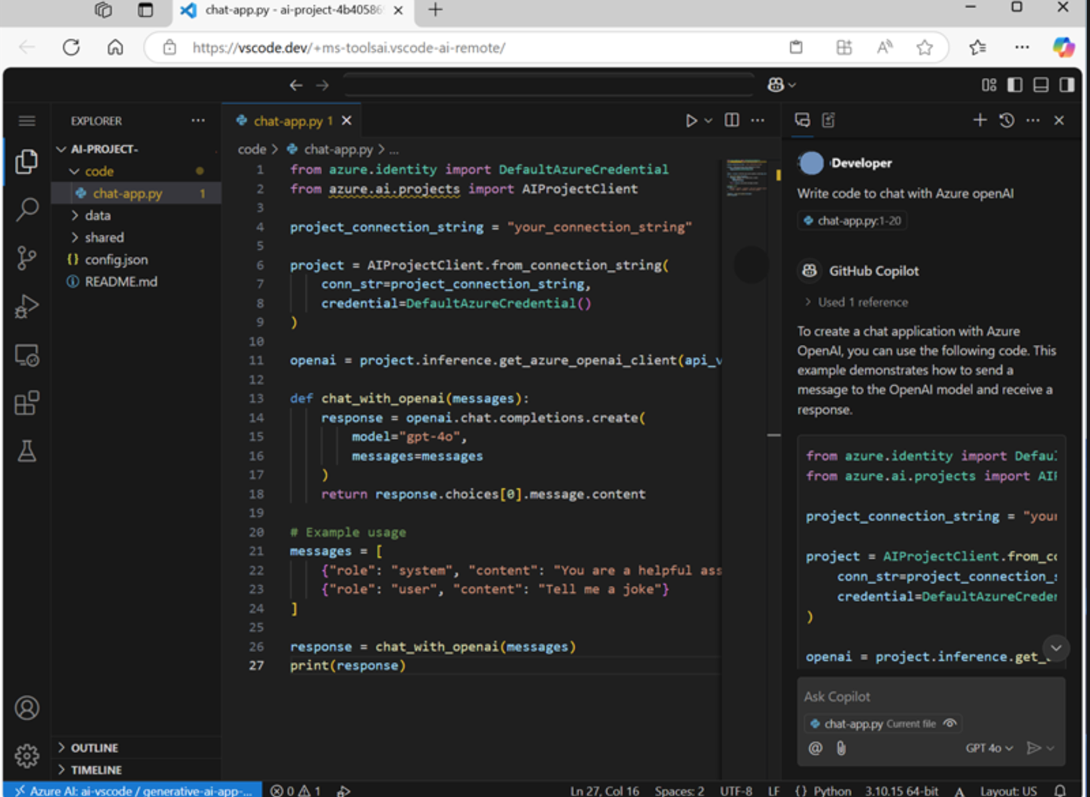Viewport: 1090px width, 797px height.
Task: Customize the editor layout
Action: [989, 85]
